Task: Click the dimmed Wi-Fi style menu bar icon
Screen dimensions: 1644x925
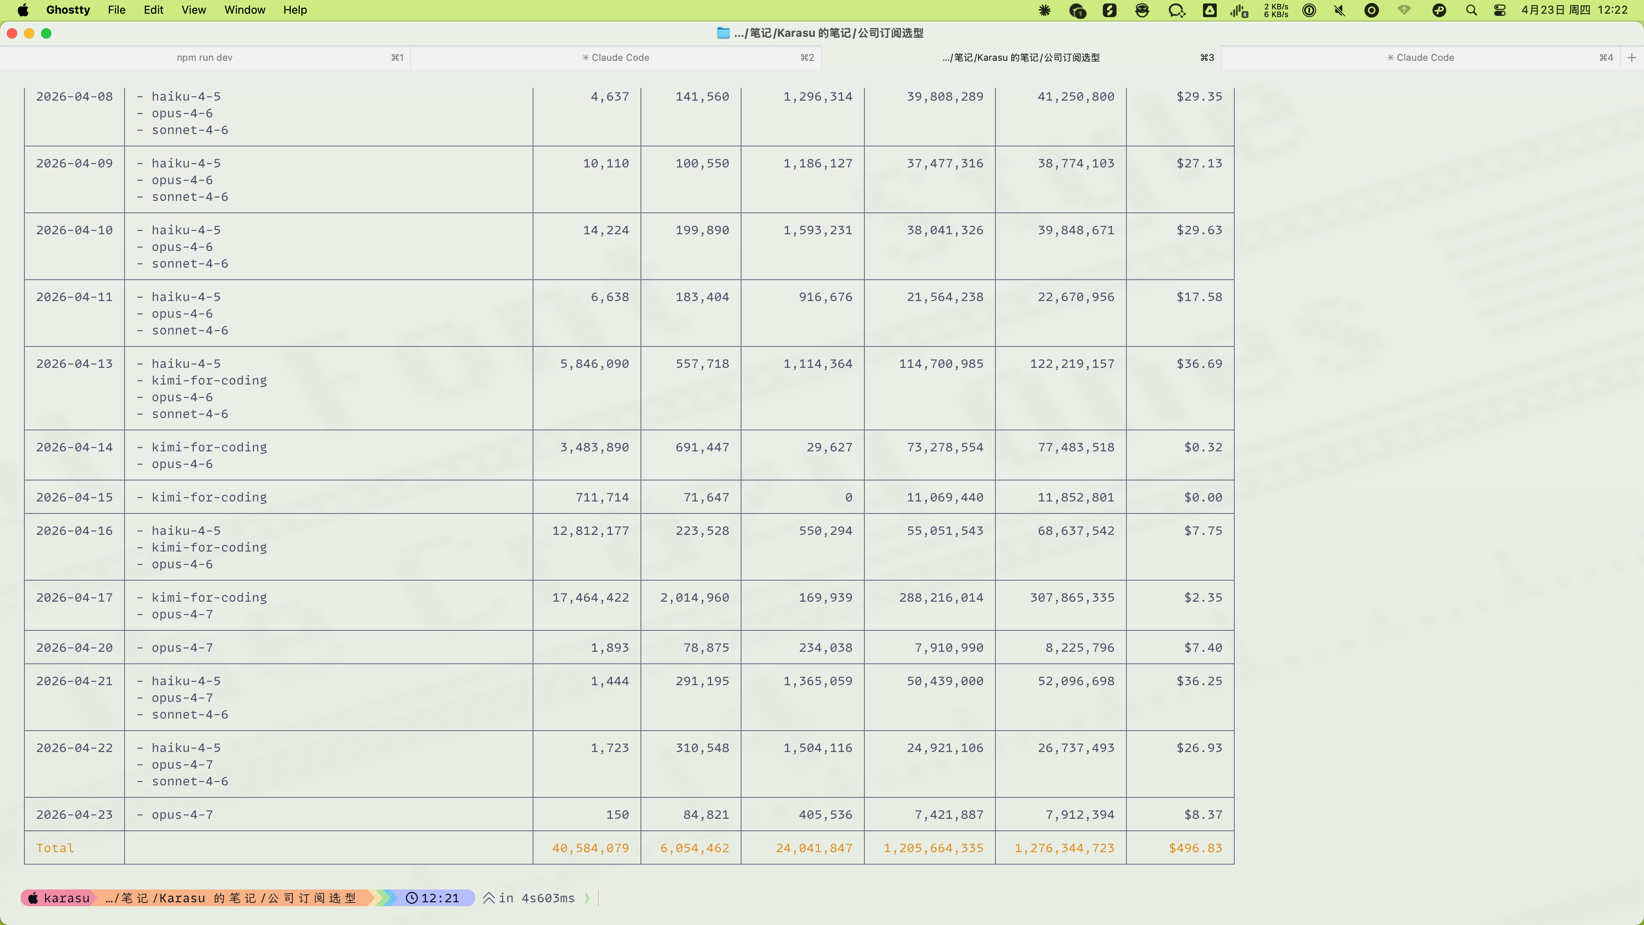Action: pos(1404,10)
